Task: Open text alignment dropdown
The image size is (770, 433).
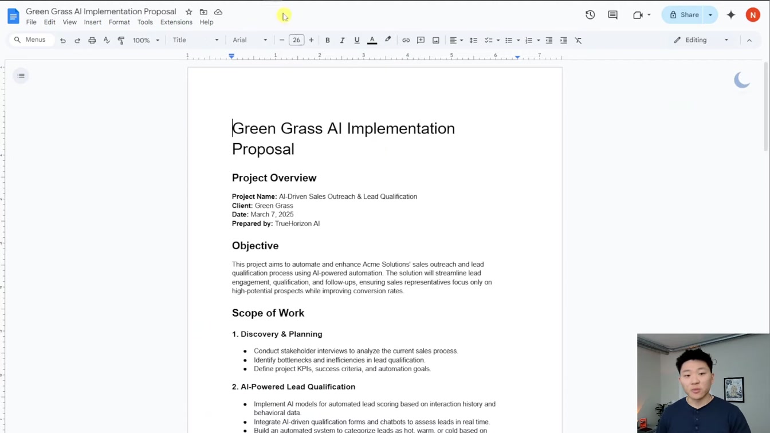Action: tap(456, 40)
